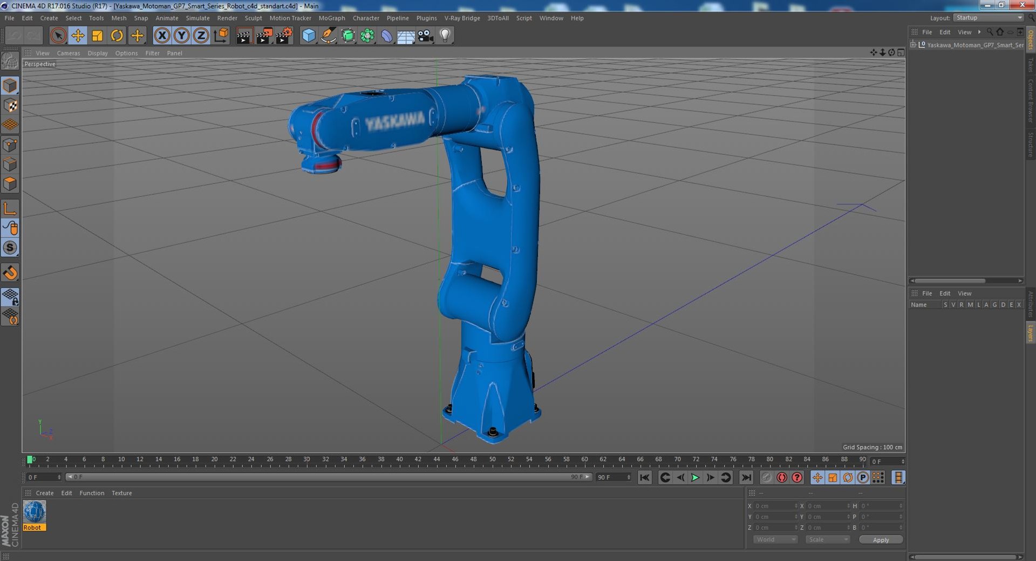Open the Layout Startup dropdown

point(989,18)
